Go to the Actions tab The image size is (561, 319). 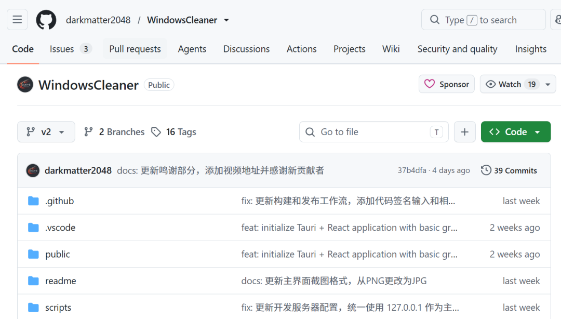click(302, 49)
